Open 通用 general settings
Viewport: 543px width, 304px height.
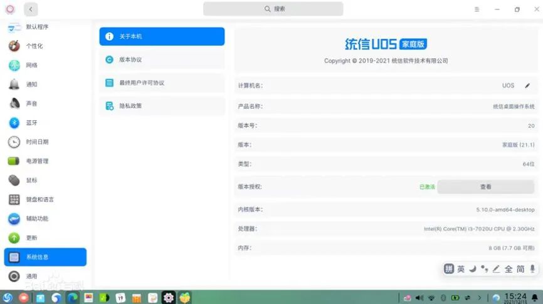pyautogui.click(x=45, y=276)
